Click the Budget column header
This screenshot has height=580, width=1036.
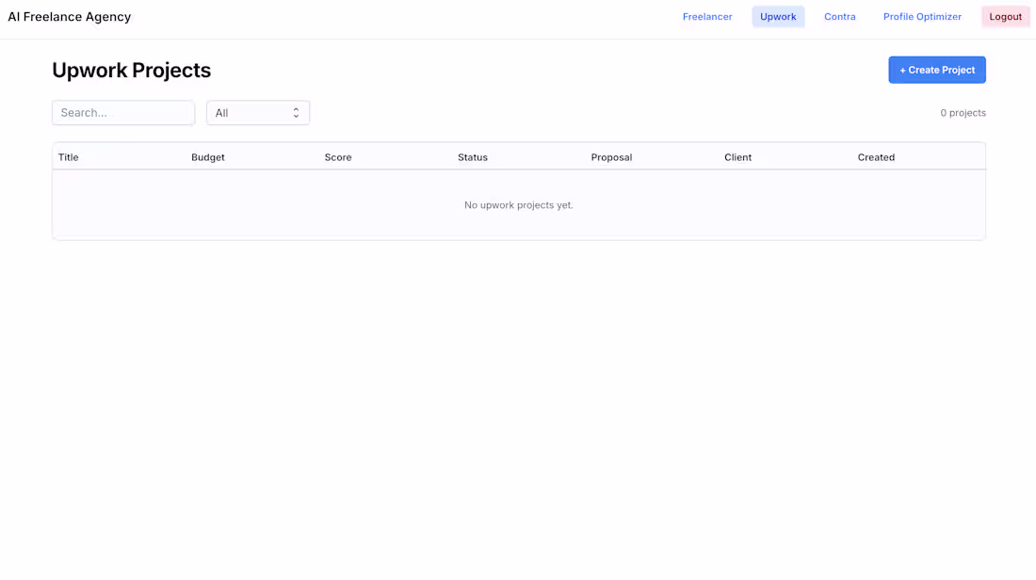point(208,157)
